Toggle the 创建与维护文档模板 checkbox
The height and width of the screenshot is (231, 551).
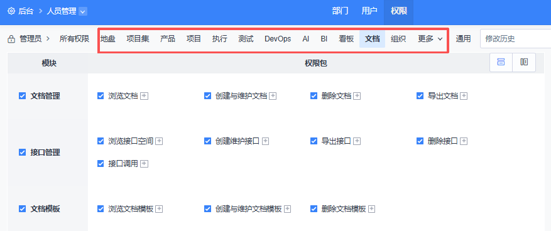point(207,209)
